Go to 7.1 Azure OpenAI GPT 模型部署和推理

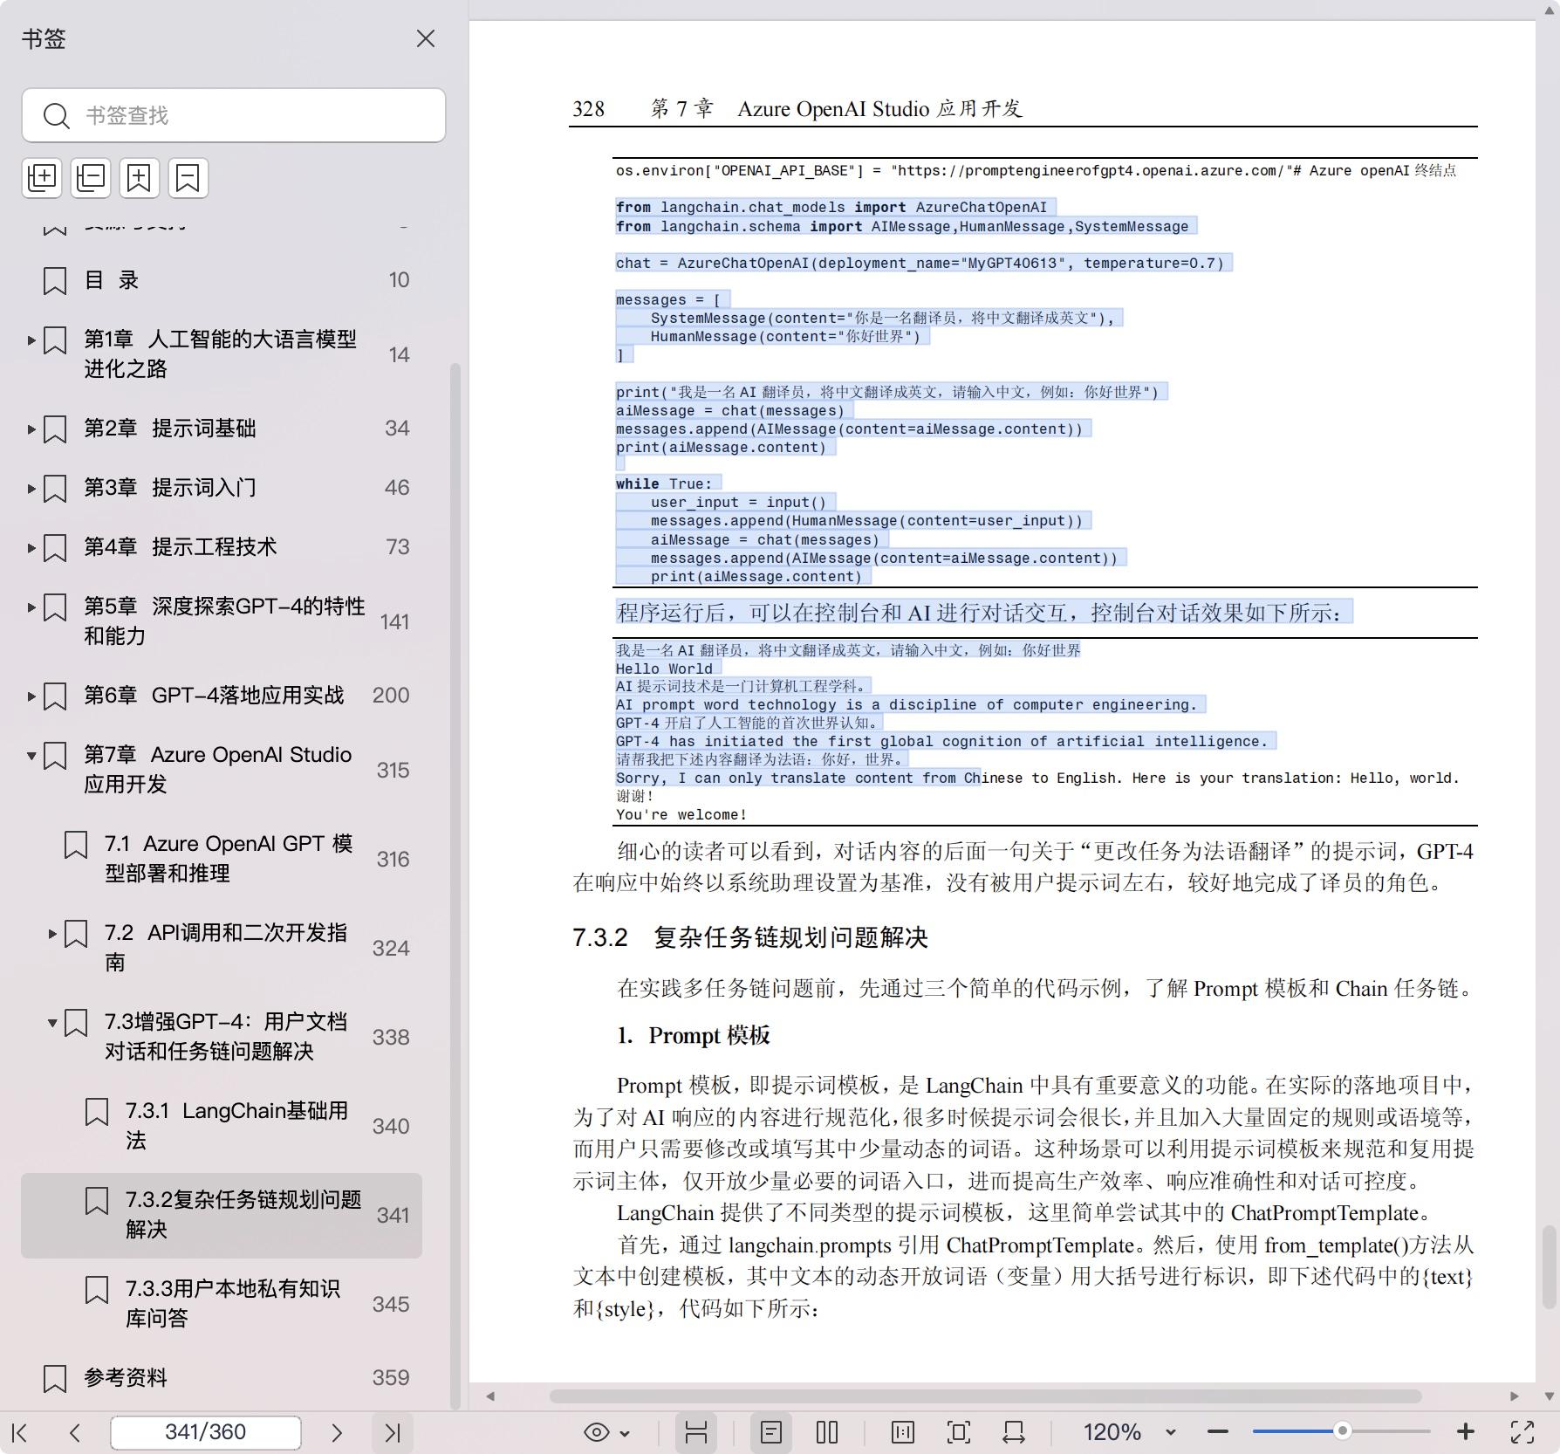pyautogui.click(x=229, y=859)
